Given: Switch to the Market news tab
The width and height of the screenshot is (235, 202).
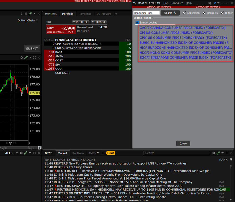Looking at the screenshot, I should coord(62,153).
